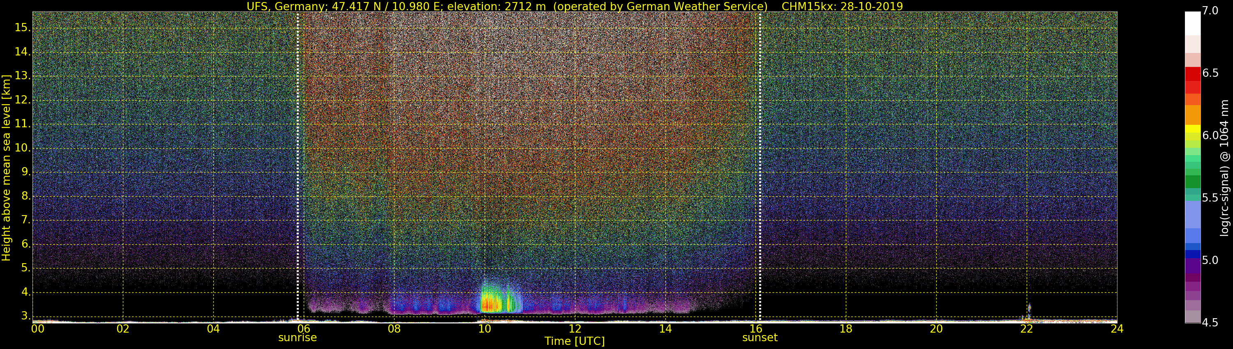Click the sunrise label below time axis
Image resolution: width=1233 pixels, height=349 pixels.
pos(297,338)
